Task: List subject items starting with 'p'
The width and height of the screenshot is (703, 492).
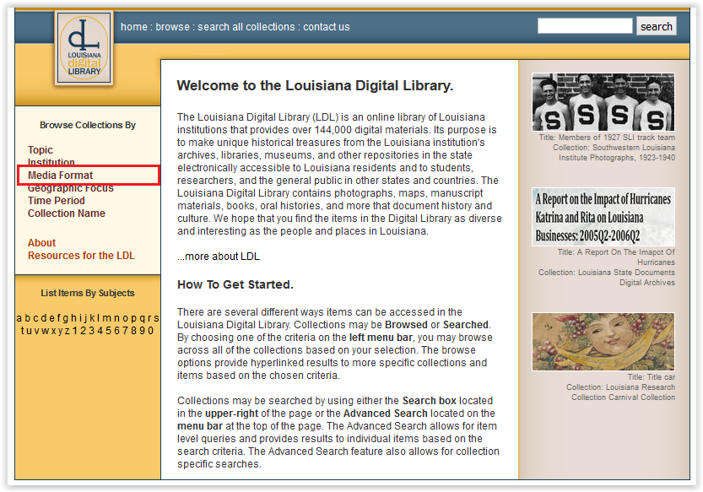Action: [133, 318]
